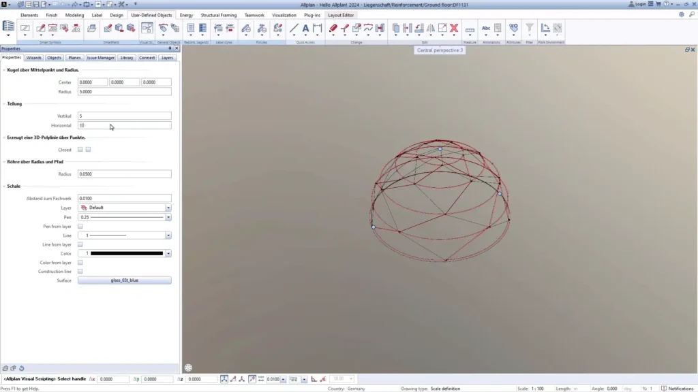Image resolution: width=698 pixels, height=392 pixels.
Task: Enable the Construction line checkbox
Action: point(80,270)
